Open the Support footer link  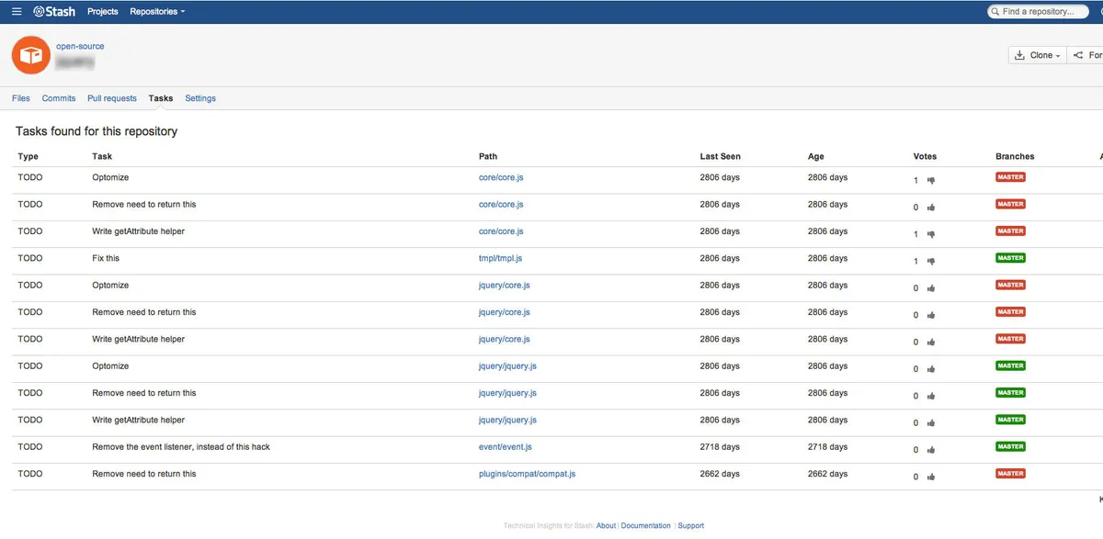click(691, 526)
